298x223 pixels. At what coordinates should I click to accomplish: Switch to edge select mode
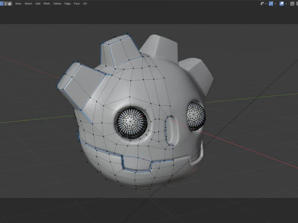(x=6, y=4)
